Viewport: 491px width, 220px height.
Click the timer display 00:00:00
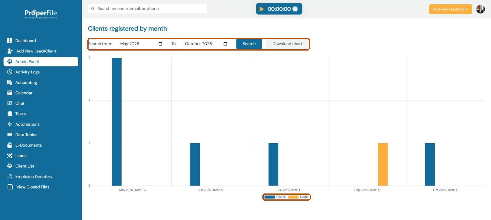279,9
